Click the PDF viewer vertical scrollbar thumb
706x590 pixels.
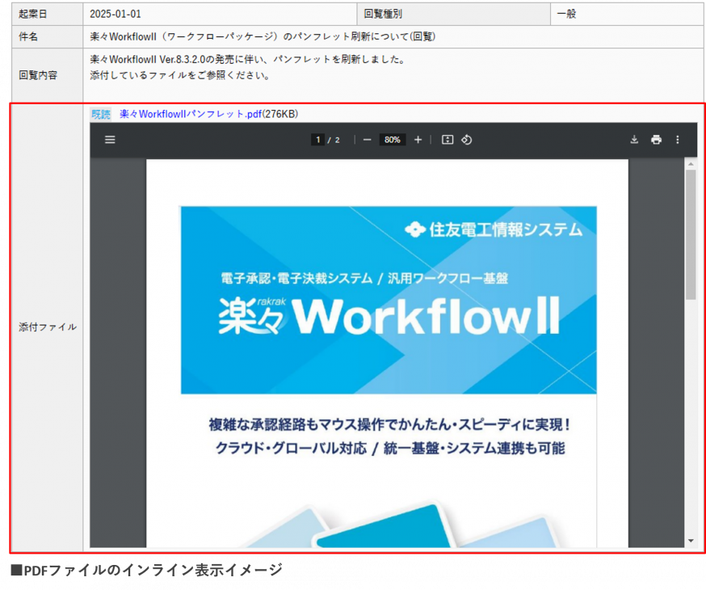[691, 234]
